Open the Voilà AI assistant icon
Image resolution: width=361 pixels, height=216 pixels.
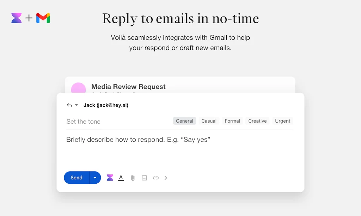point(110,178)
